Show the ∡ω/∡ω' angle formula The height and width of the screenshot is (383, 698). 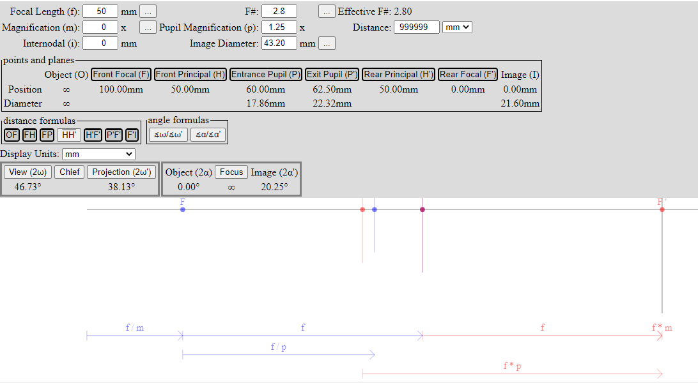point(168,135)
